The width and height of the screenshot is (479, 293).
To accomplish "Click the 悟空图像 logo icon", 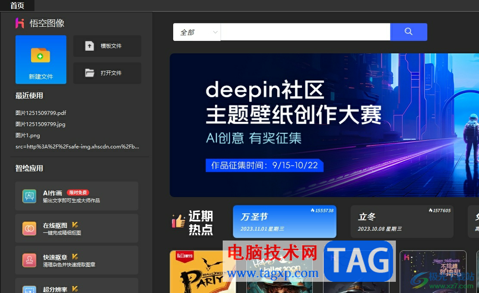I will coord(20,23).
